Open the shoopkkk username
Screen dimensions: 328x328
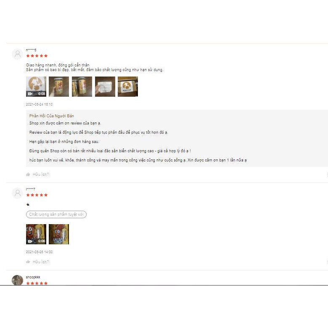click(x=33, y=277)
